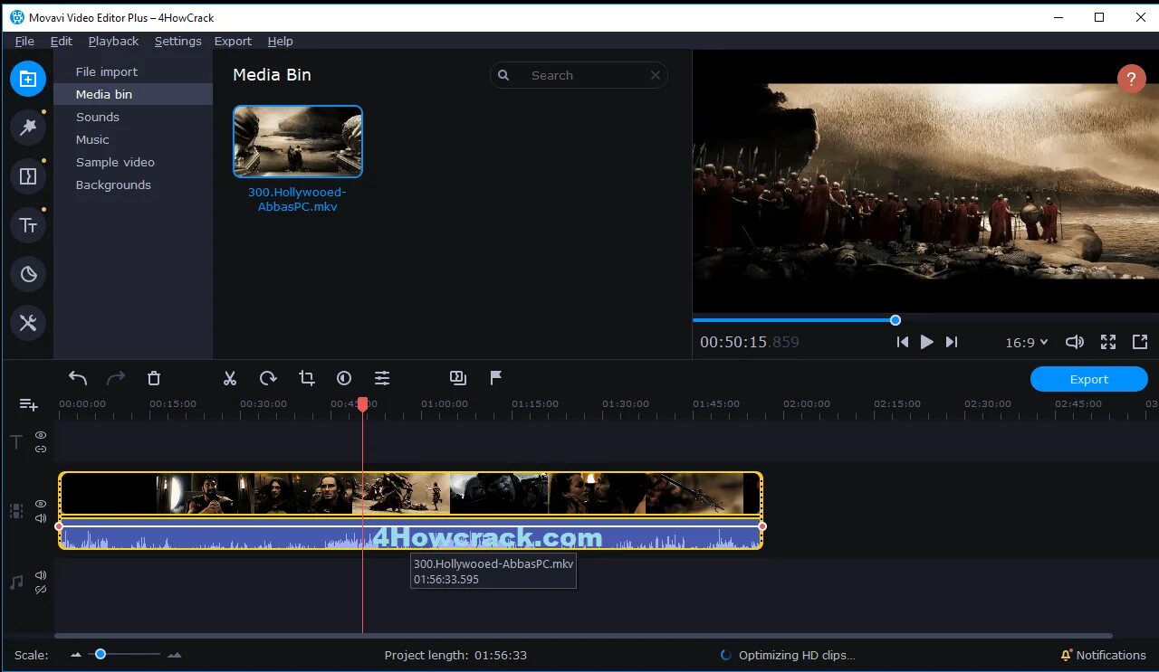
Task: Open the Import tab icon in sidebar
Action: pyautogui.click(x=28, y=79)
